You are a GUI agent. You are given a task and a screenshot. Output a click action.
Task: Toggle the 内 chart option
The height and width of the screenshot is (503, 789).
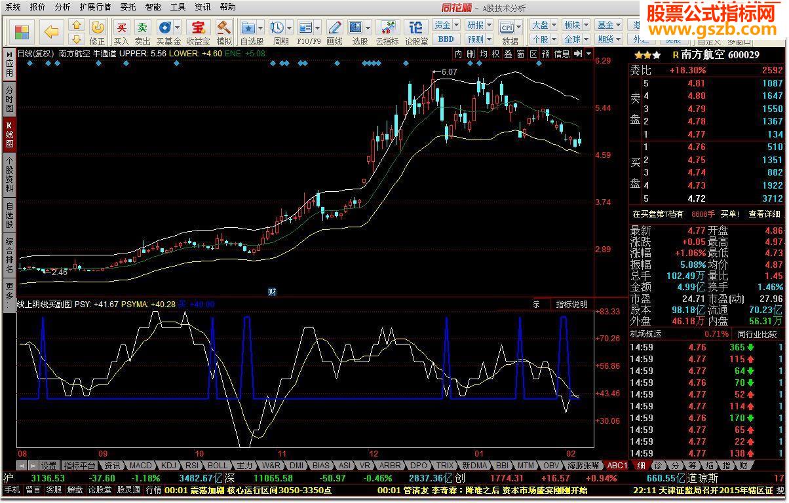coord(458,54)
